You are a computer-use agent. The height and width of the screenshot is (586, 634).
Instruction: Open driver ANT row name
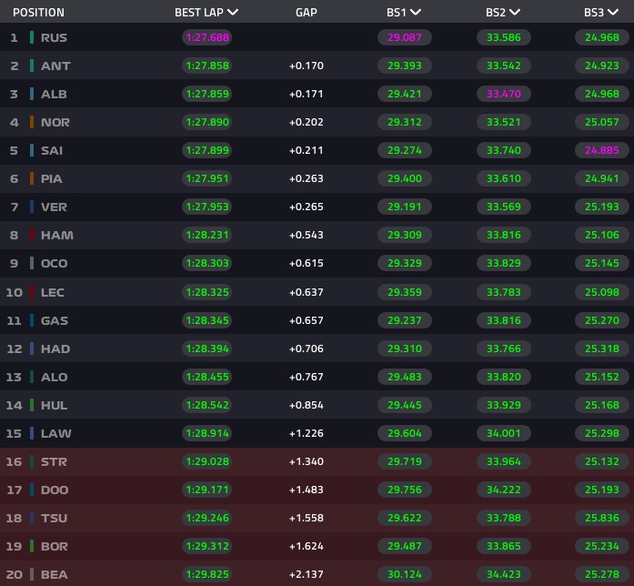[55, 66]
